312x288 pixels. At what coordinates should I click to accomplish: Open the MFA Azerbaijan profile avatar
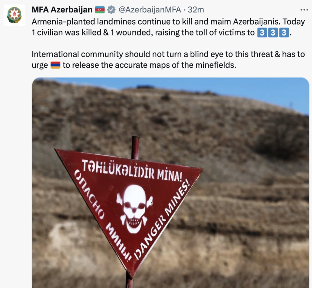coord(14,15)
